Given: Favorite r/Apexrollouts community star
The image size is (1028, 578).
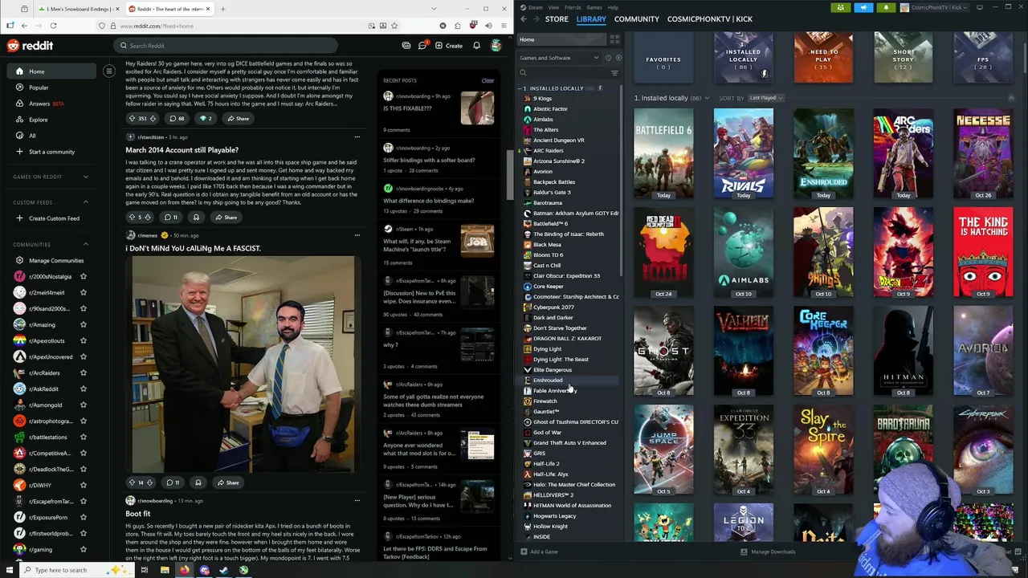Looking at the screenshot, I should click(x=83, y=340).
